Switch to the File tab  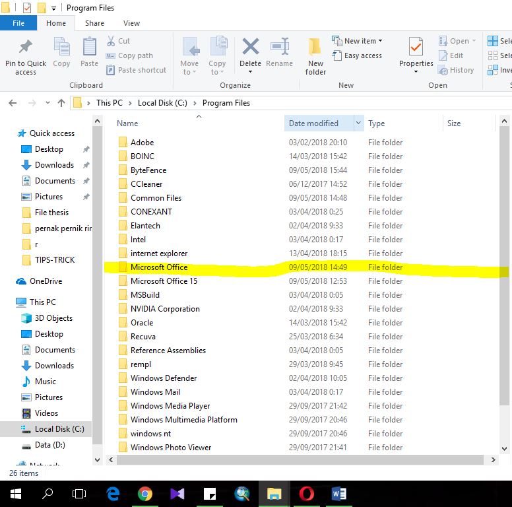pyautogui.click(x=18, y=23)
